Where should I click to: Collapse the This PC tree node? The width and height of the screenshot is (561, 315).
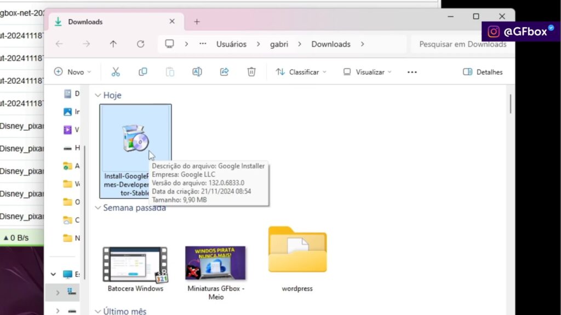53,275
